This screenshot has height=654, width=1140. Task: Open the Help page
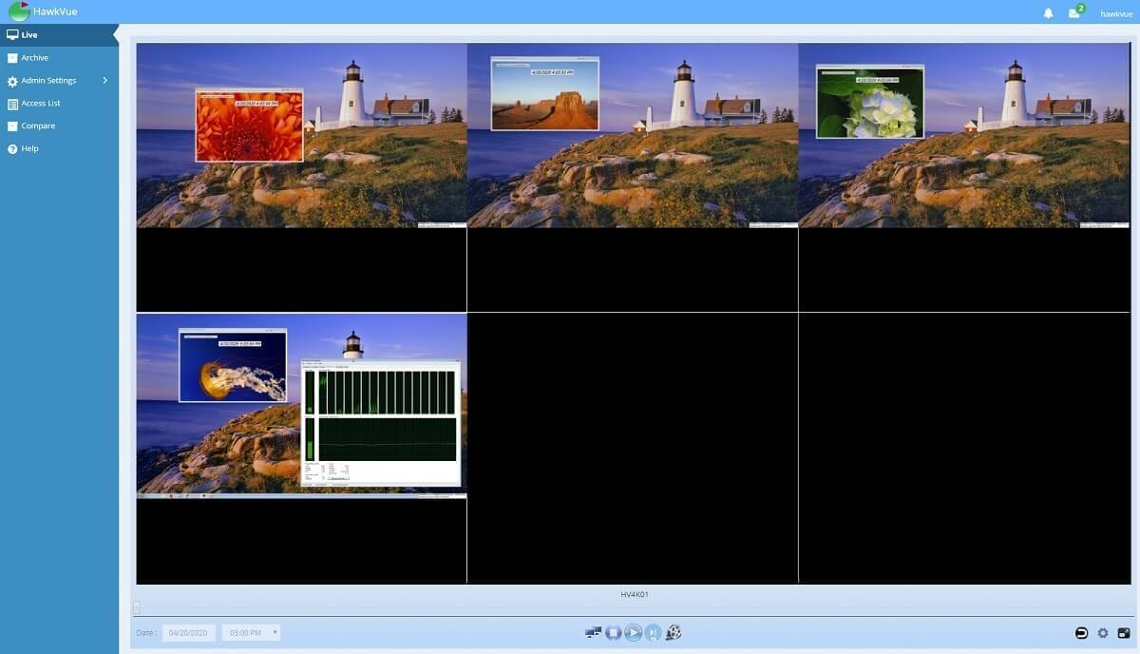tap(30, 149)
